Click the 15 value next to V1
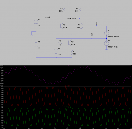 coord(39,25)
